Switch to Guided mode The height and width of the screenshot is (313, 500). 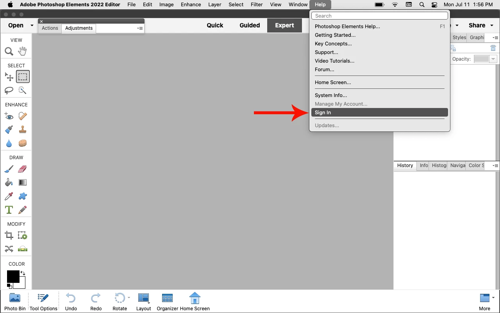[250, 25]
